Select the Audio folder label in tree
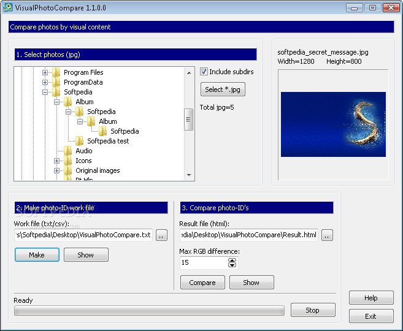Viewport: 403px width, 331px height. (x=84, y=151)
